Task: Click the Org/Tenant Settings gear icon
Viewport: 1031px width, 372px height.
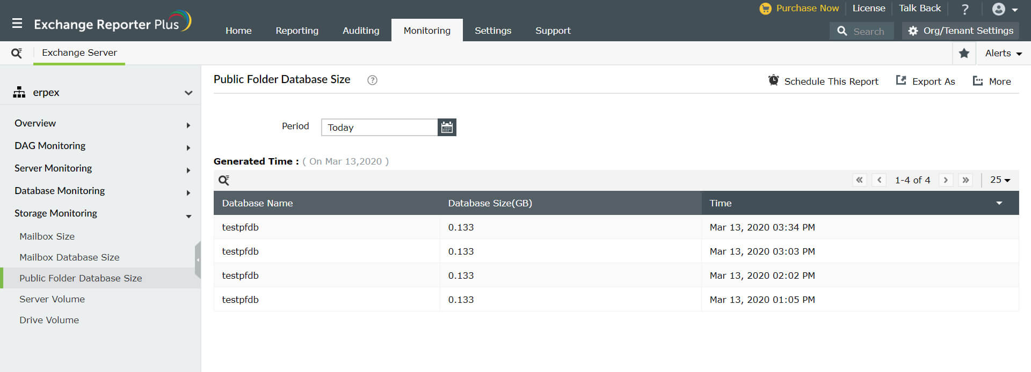Action: [913, 31]
